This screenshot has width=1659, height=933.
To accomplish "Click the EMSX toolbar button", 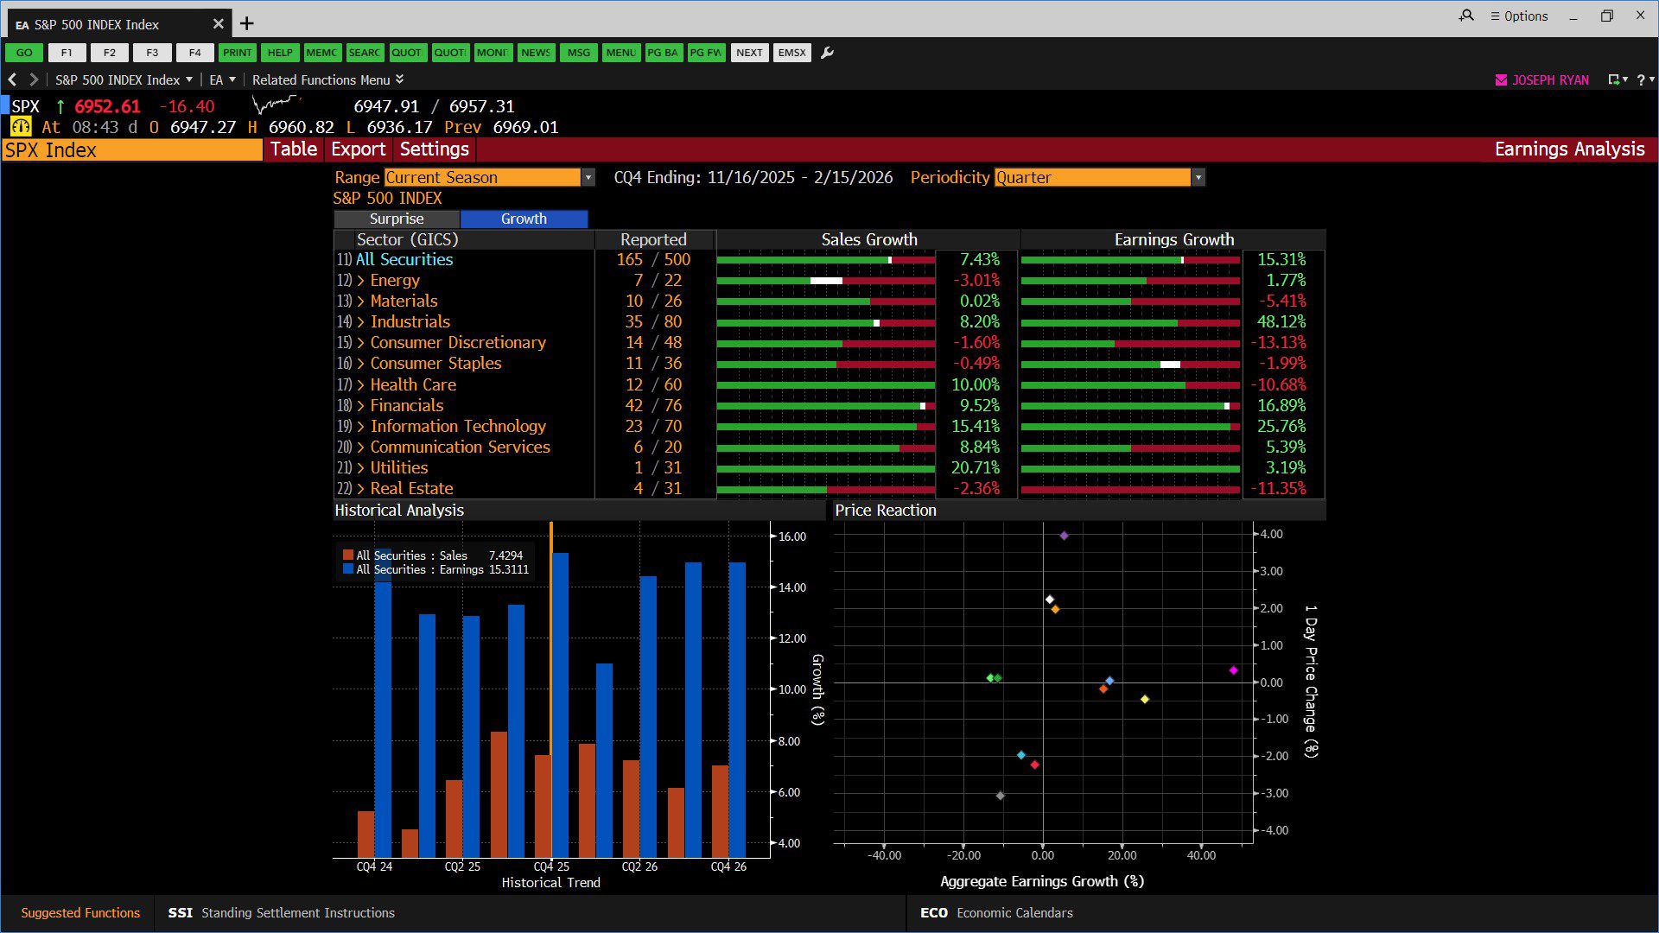I will (791, 53).
